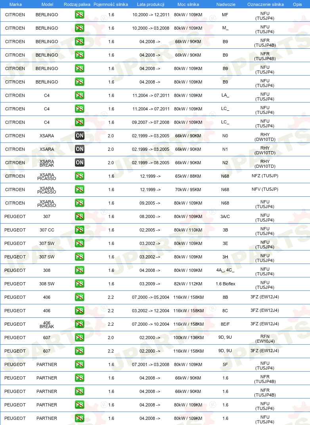Select the date cell 07.2001 -> 03.2008

tap(151, 364)
